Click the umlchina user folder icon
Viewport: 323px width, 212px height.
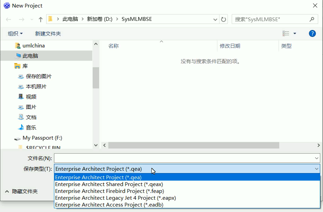[x=18, y=45]
